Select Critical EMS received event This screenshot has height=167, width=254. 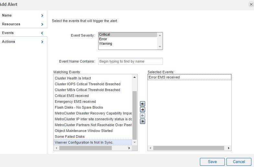click(x=72, y=96)
